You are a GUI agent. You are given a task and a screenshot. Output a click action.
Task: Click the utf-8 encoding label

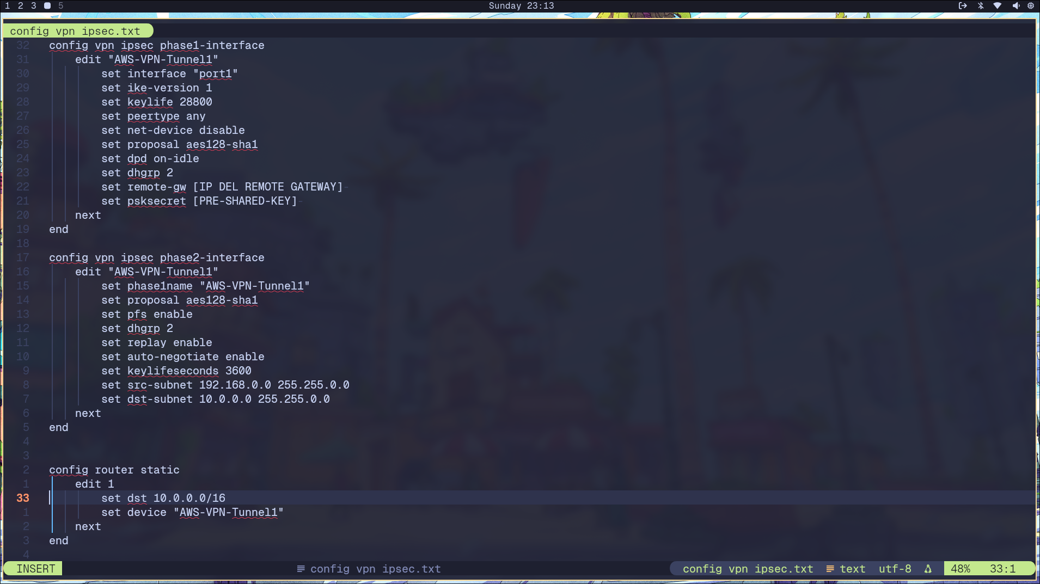coord(895,569)
